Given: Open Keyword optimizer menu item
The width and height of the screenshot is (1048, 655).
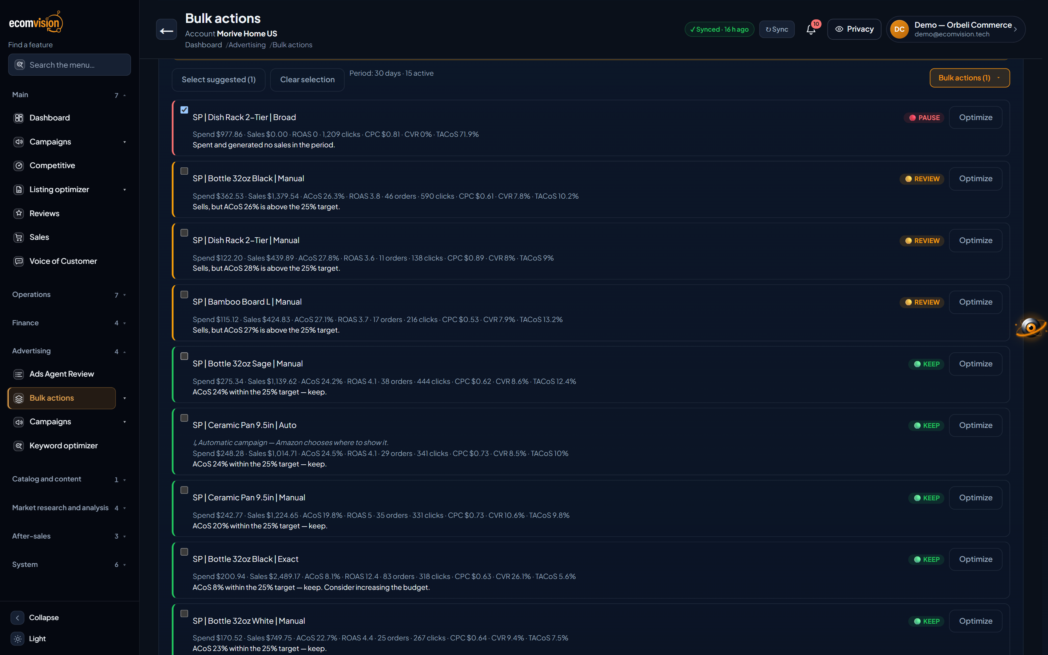Looking at the screenshot, I should pos(61,446).
